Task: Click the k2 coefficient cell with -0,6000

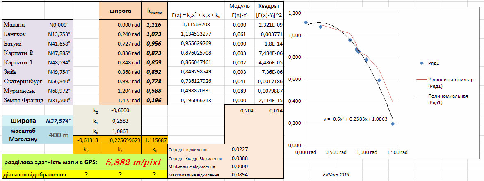Action: 121,110
